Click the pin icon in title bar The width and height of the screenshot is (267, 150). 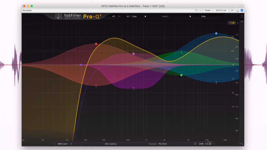pyautogui.click(x=241, y=6)
